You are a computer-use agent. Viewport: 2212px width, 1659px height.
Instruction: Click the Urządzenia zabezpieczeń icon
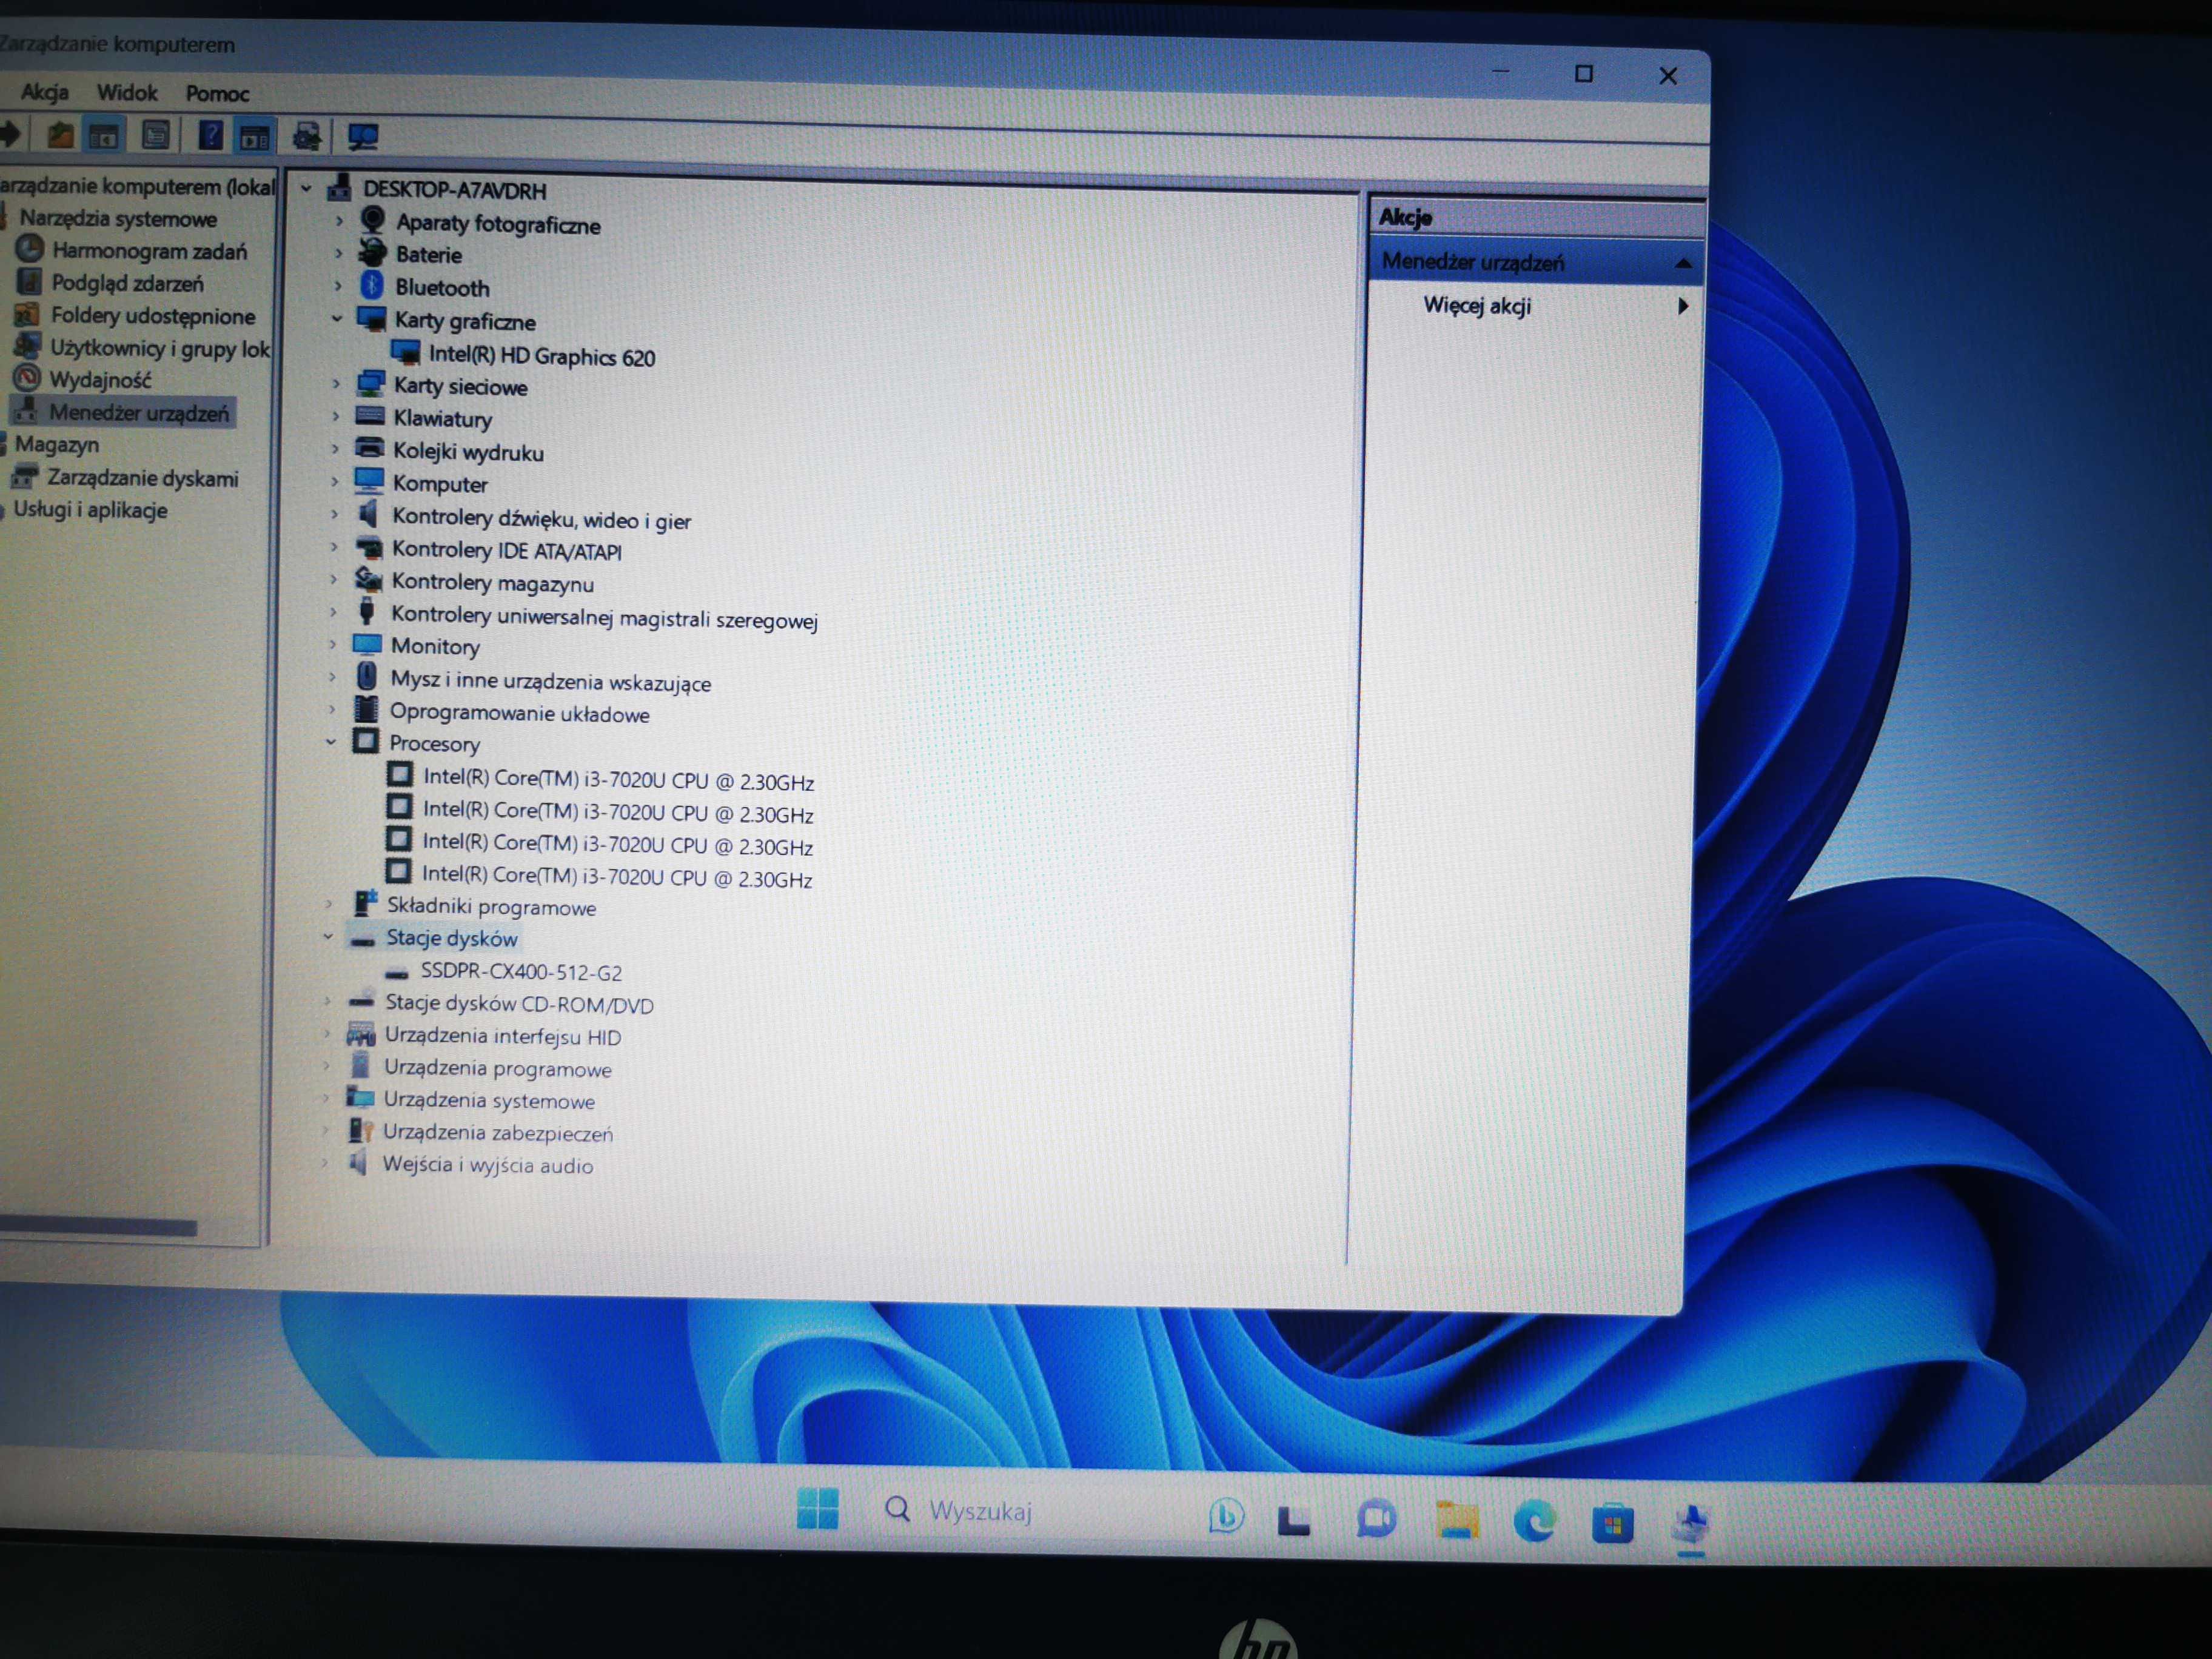pos(360,1131)
